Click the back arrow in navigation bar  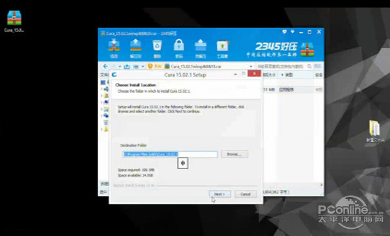105,66
